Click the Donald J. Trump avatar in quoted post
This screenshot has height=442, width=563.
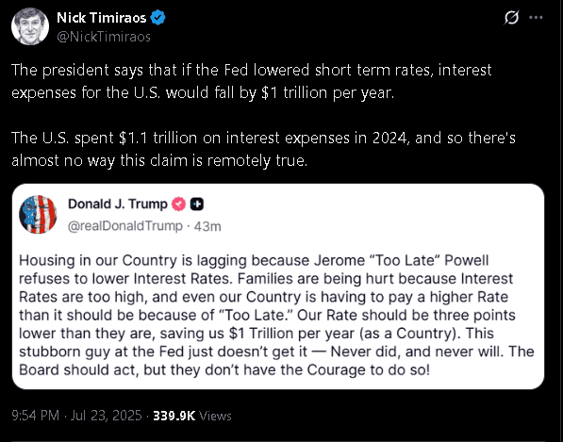point(38,214)
